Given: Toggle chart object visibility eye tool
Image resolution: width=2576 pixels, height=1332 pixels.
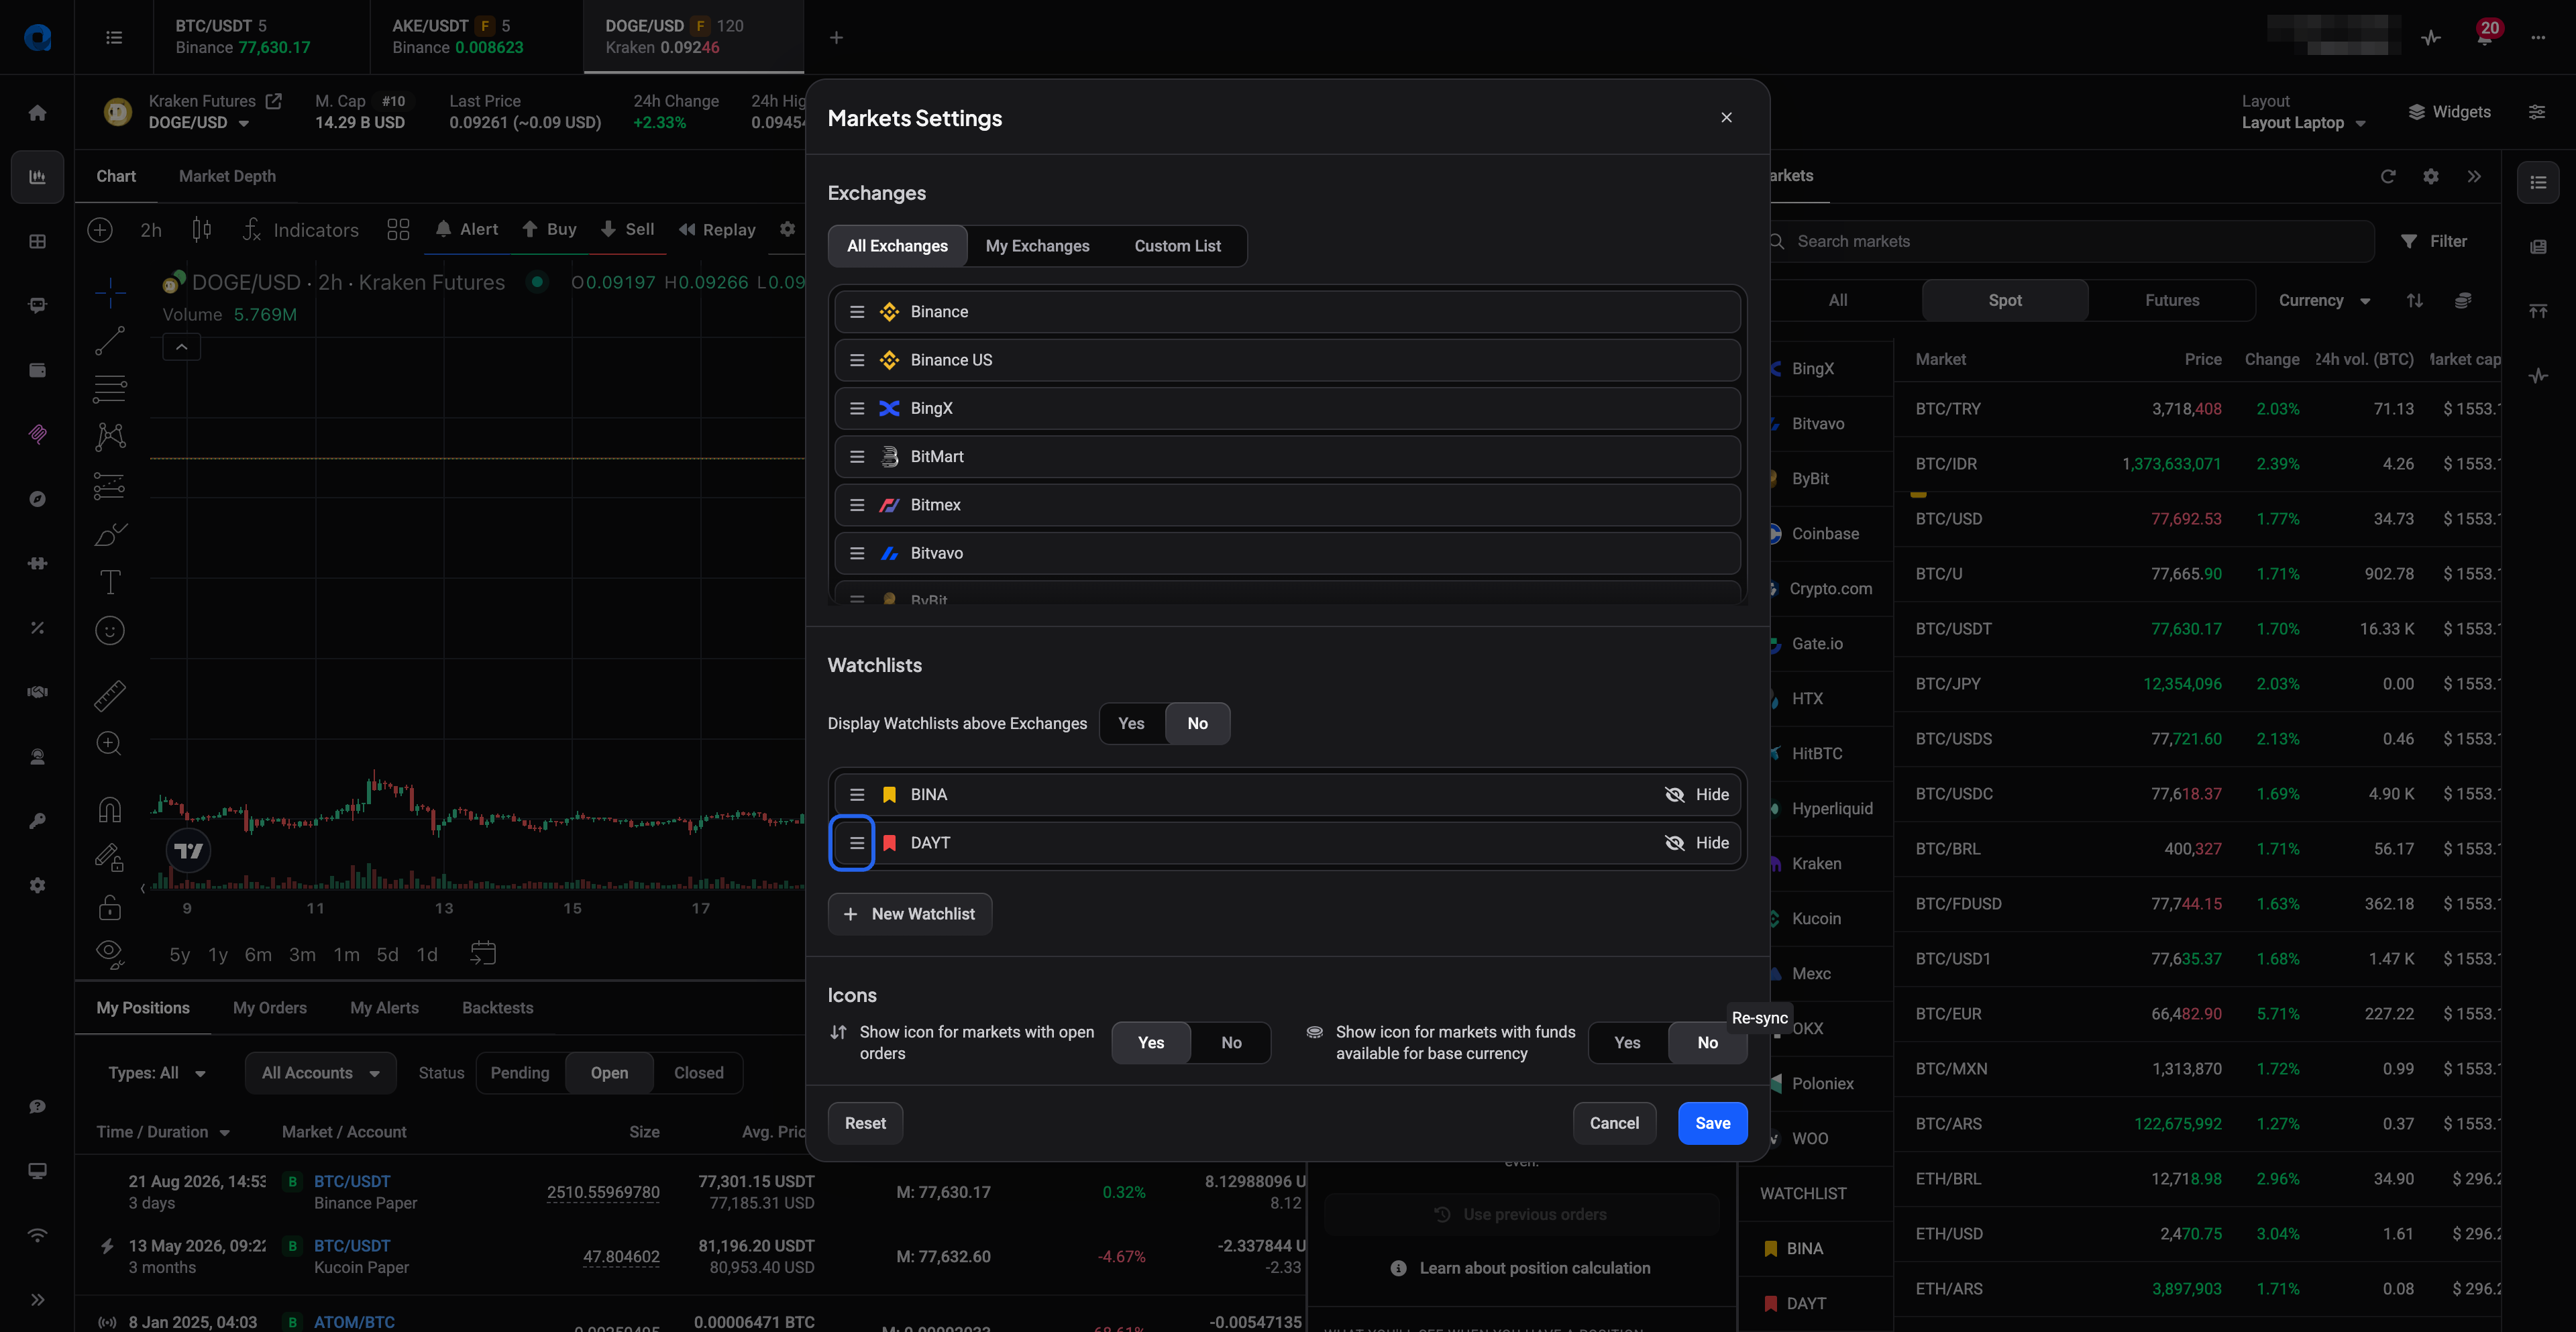Looking at the screenshot, I should 110,953.
